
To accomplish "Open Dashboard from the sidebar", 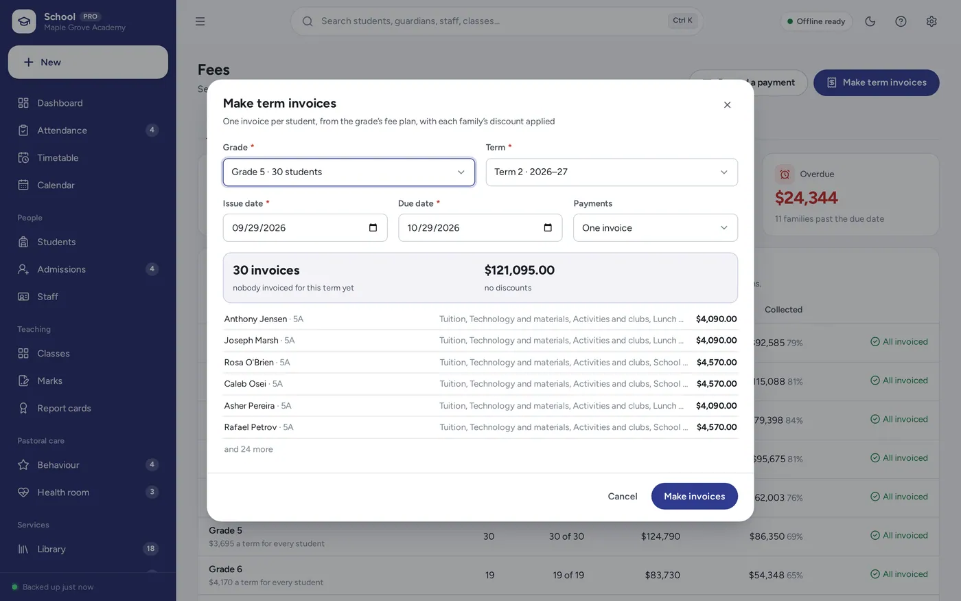I will click(88, 103).
